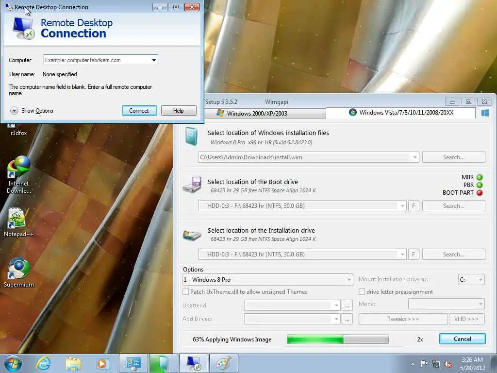Click the Remote Desktop Connection title icon
Viewport: 497px width, 373px height.
tap(9, 7)
